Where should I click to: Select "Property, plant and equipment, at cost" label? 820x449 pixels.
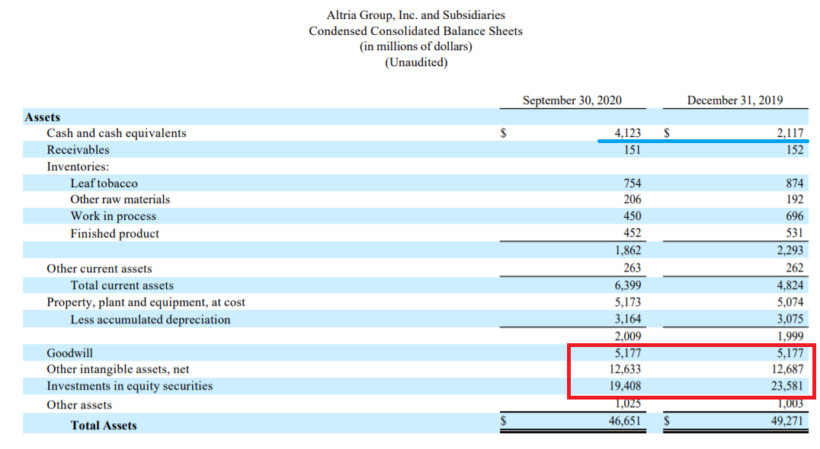[x=146, y=302]
